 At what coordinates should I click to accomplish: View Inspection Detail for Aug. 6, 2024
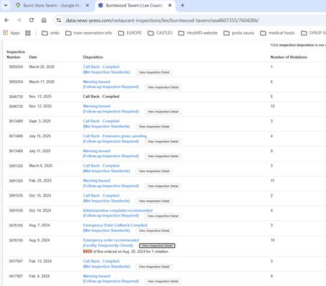click(x=157, y=245)
